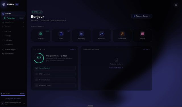Click the lock icon beside Import CSV
The image size is (182, 107).
[23, 23]
